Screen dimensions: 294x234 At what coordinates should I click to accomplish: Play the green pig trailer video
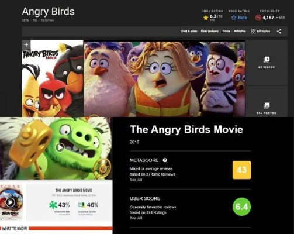coord(60,147)
